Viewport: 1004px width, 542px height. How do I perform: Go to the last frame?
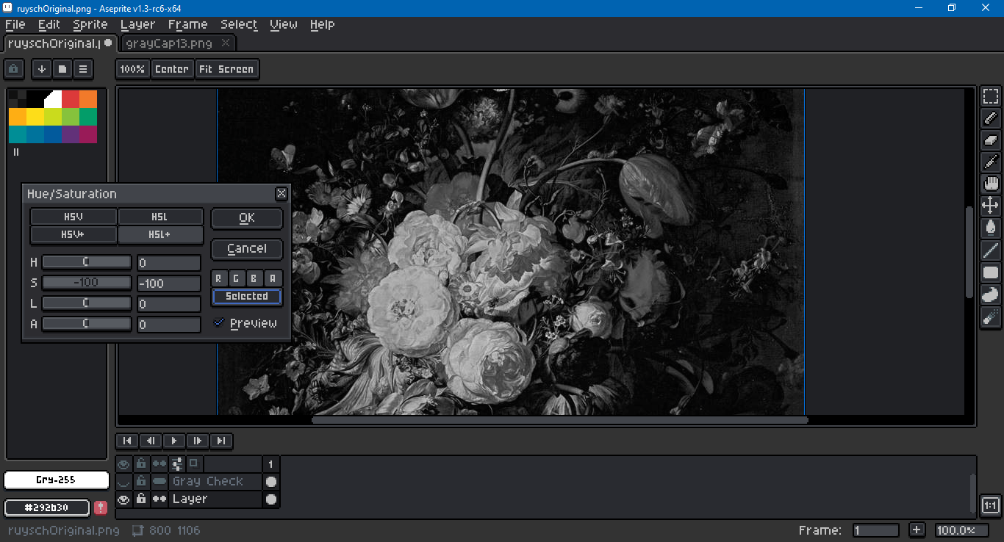(x=221, y=441)
